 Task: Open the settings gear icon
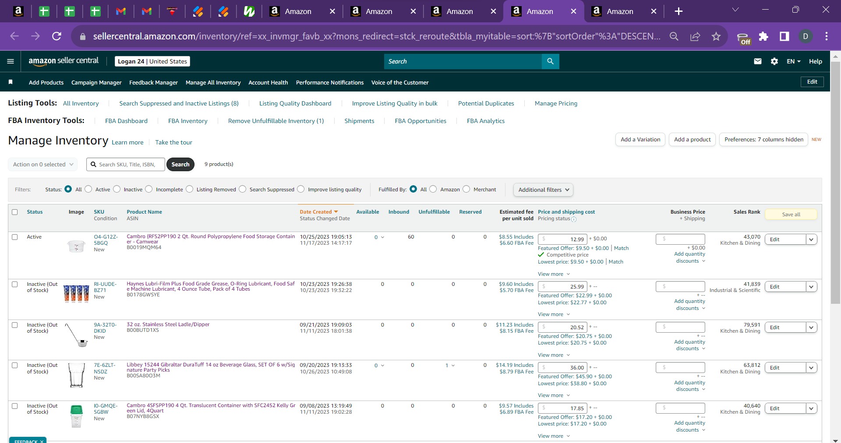click(x=774, y=61)
